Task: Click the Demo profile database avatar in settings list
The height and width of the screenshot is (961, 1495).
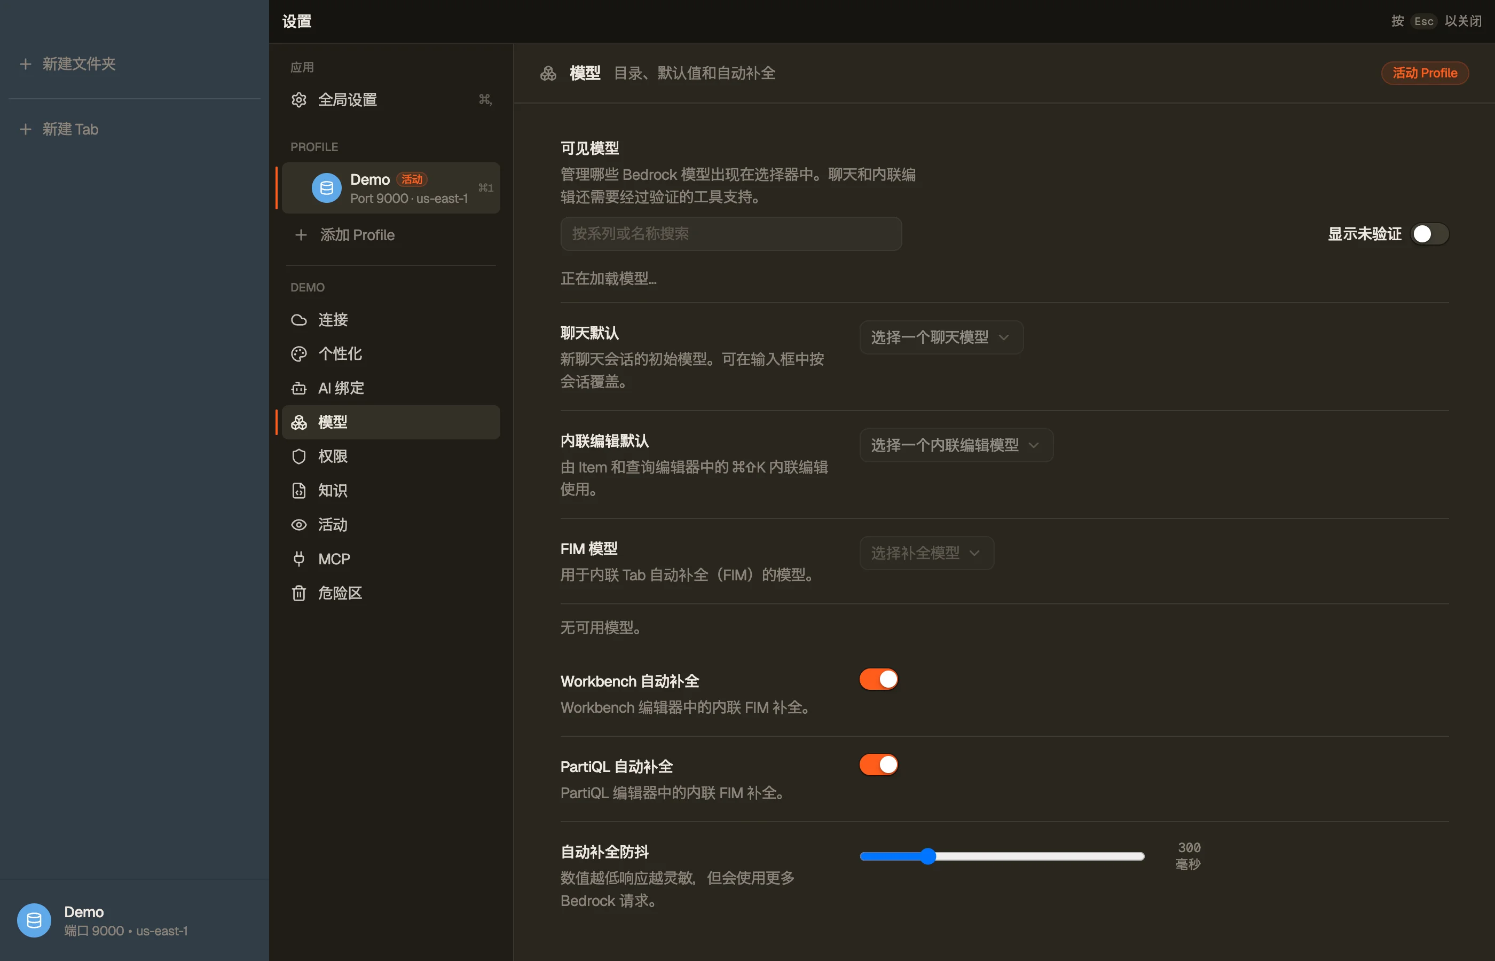Action: click(326, 188)
